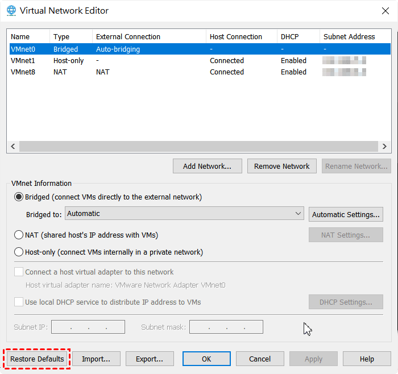Click the Name column header

[x=28, y=37]
